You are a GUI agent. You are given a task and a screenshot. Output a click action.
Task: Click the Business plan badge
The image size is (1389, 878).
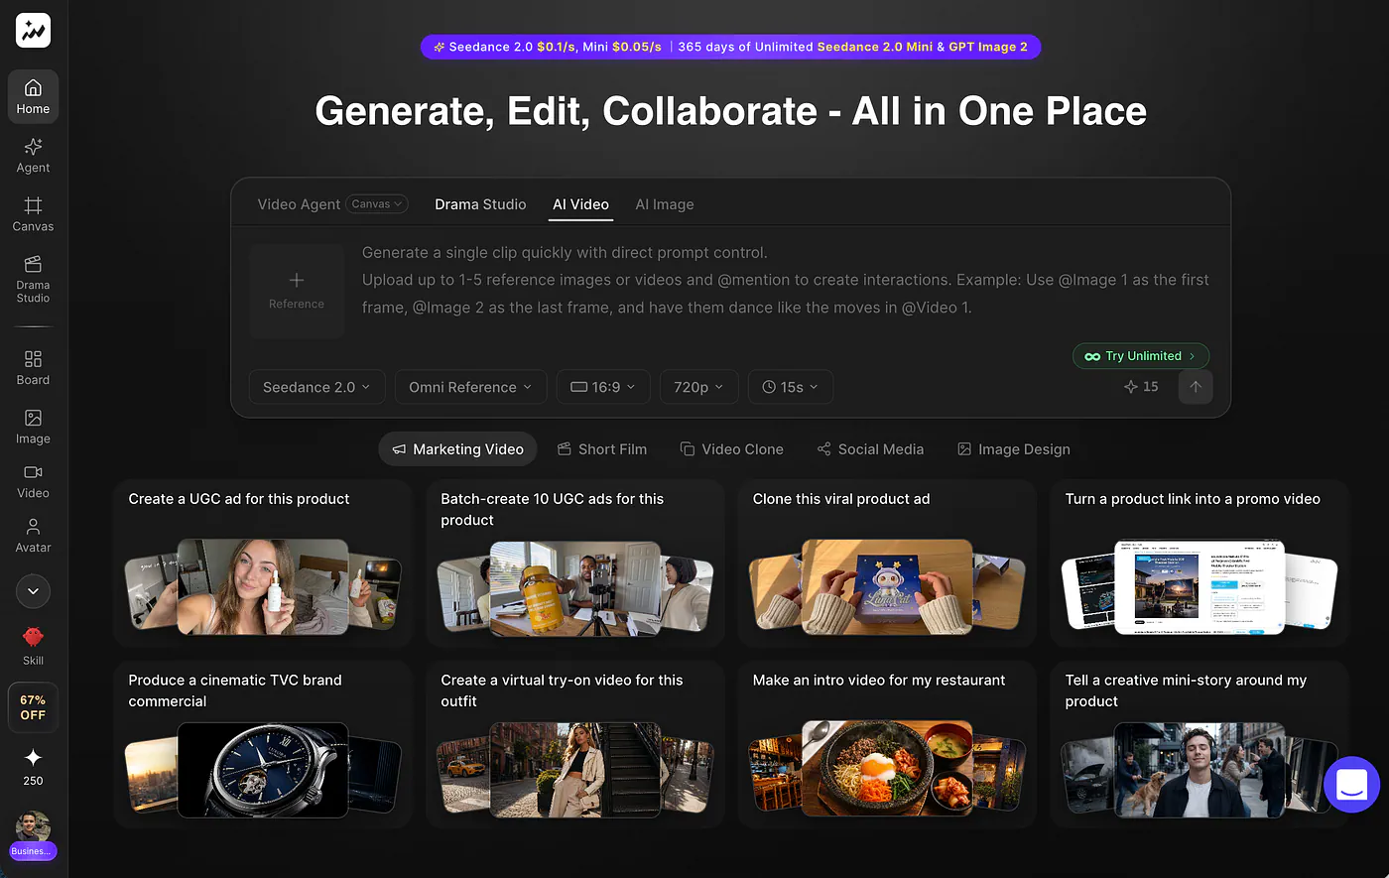(33, 850)
